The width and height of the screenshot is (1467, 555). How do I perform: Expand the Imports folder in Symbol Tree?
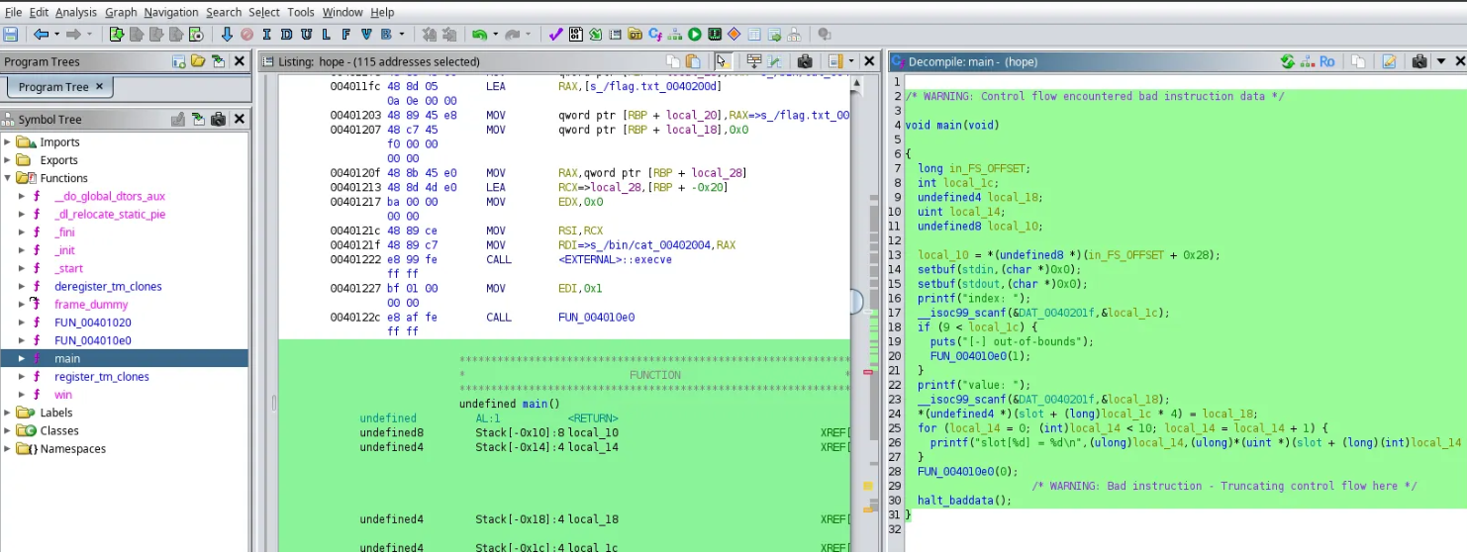pos(8,142)
